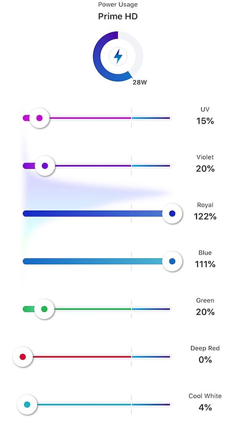Click the Deep Red slider knob
The height and width of the screenshot is (431, 236).
pos(23,357)
